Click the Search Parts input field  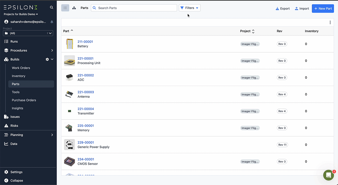coord(134,8)
